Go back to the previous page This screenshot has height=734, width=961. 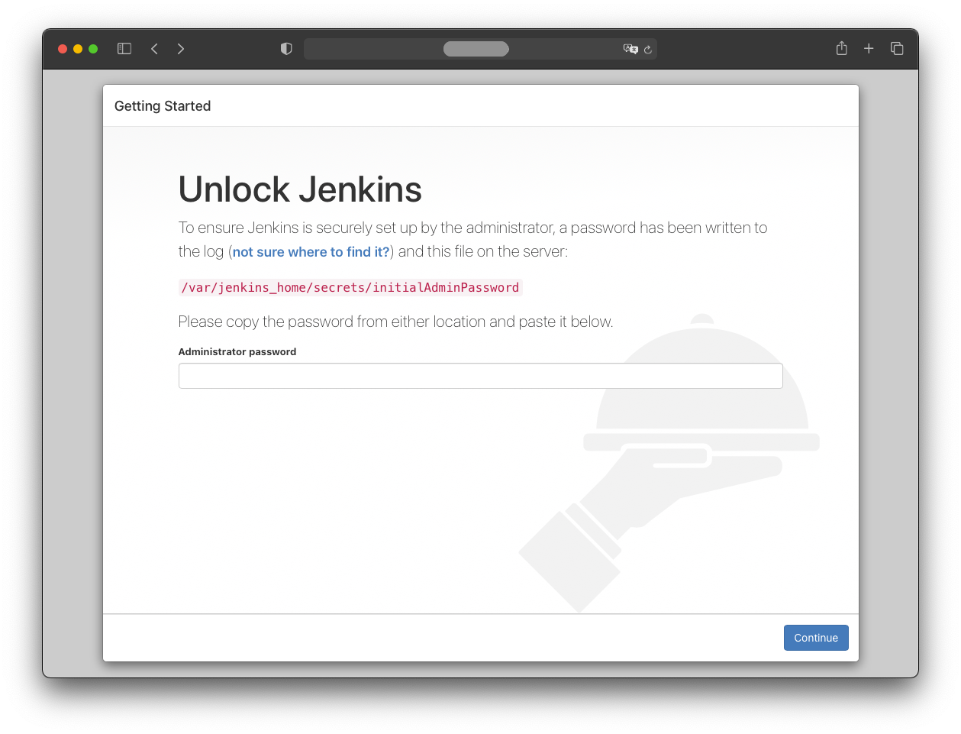click(154, 49)
